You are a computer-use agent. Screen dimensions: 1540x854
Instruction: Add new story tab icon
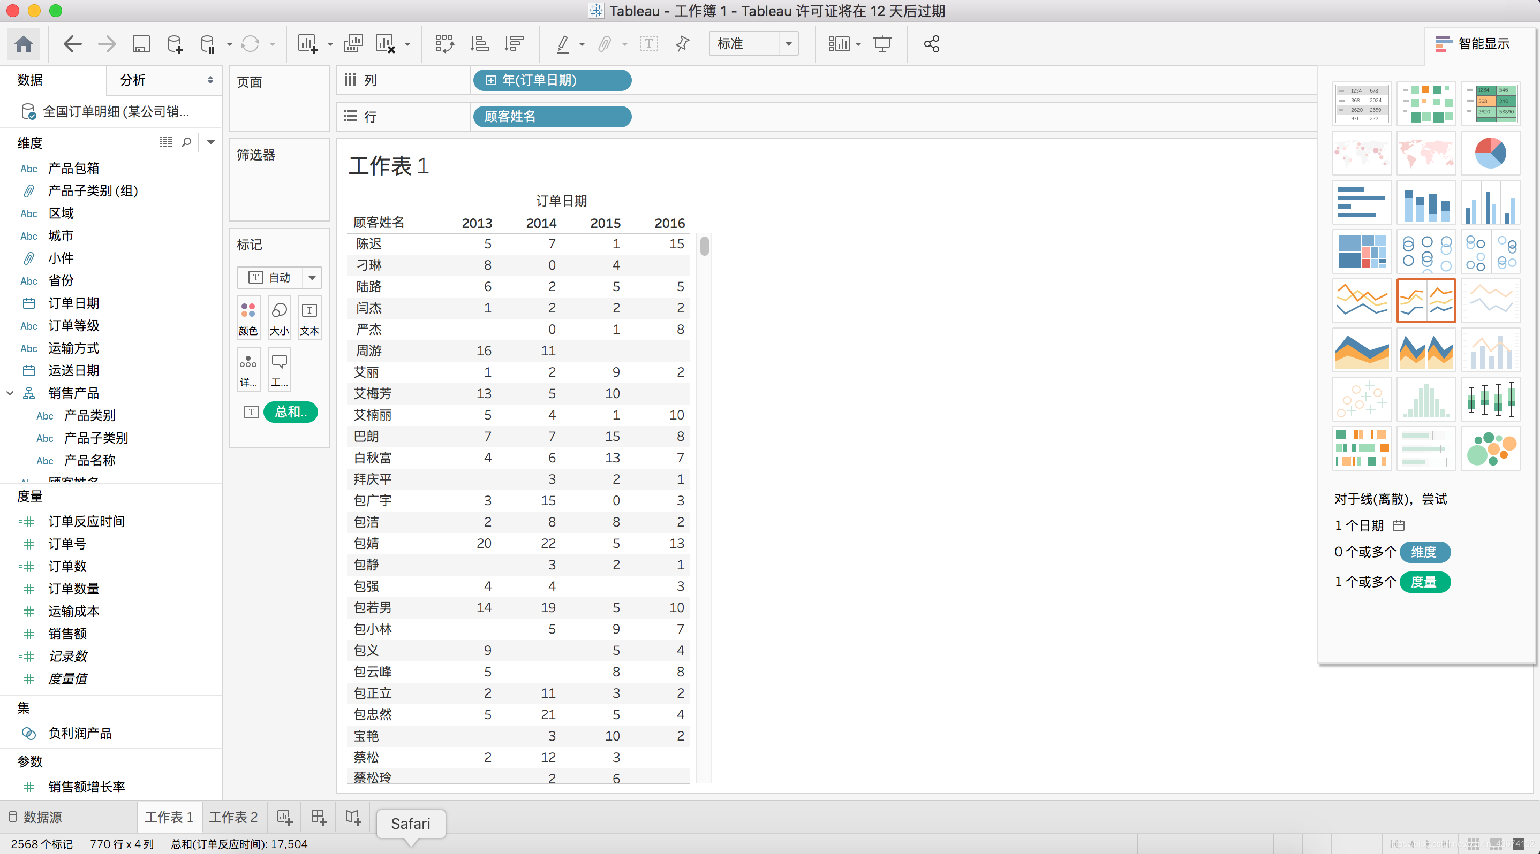pos(353,817)
